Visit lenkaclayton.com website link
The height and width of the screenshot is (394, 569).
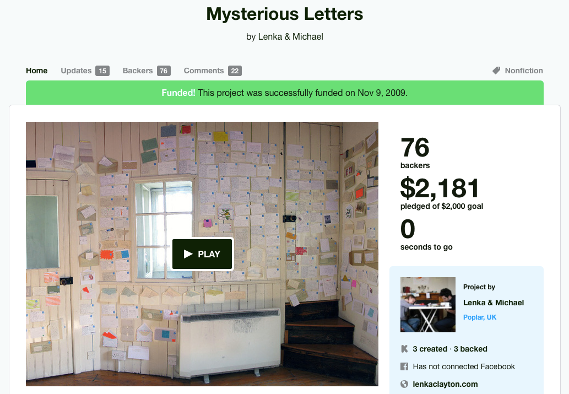[445, 384]
